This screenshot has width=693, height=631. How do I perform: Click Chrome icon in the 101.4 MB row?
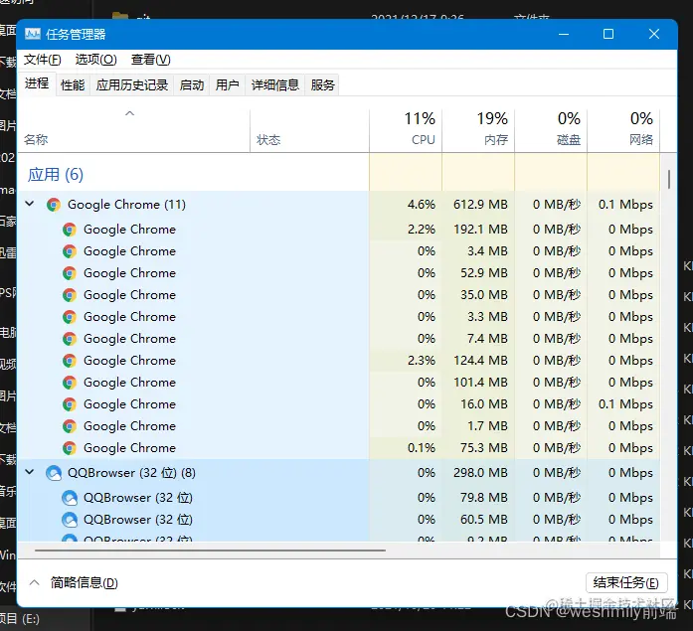[x=70, y=383]
